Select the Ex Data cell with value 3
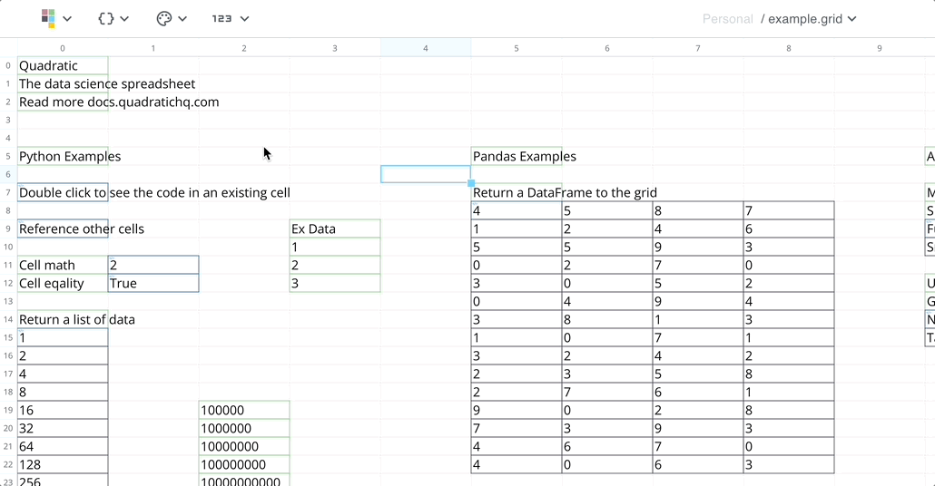The height and width of the screenshot is (486, 935). (x=335, y=283)
